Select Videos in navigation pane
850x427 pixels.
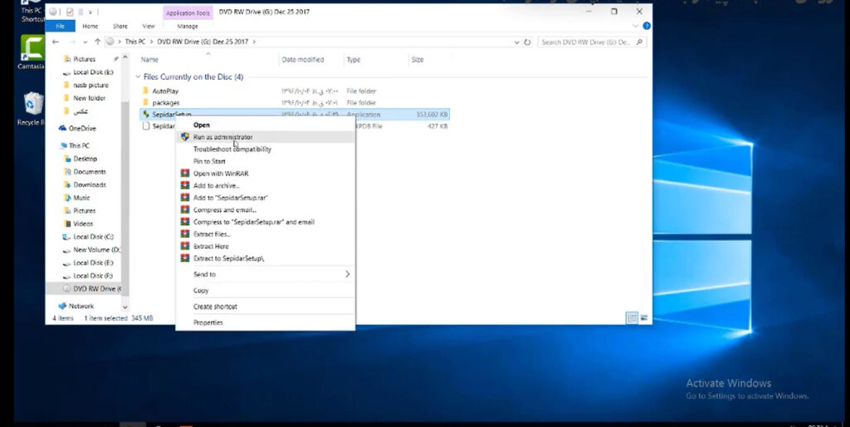[83, 223]
